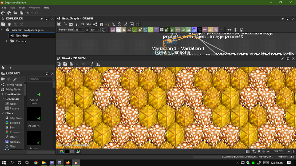Image resolution: width=296 pixels, height=166 pixels.
Task: Toggle the size ratio lock chain icon
Action: (x=87, y=30)
